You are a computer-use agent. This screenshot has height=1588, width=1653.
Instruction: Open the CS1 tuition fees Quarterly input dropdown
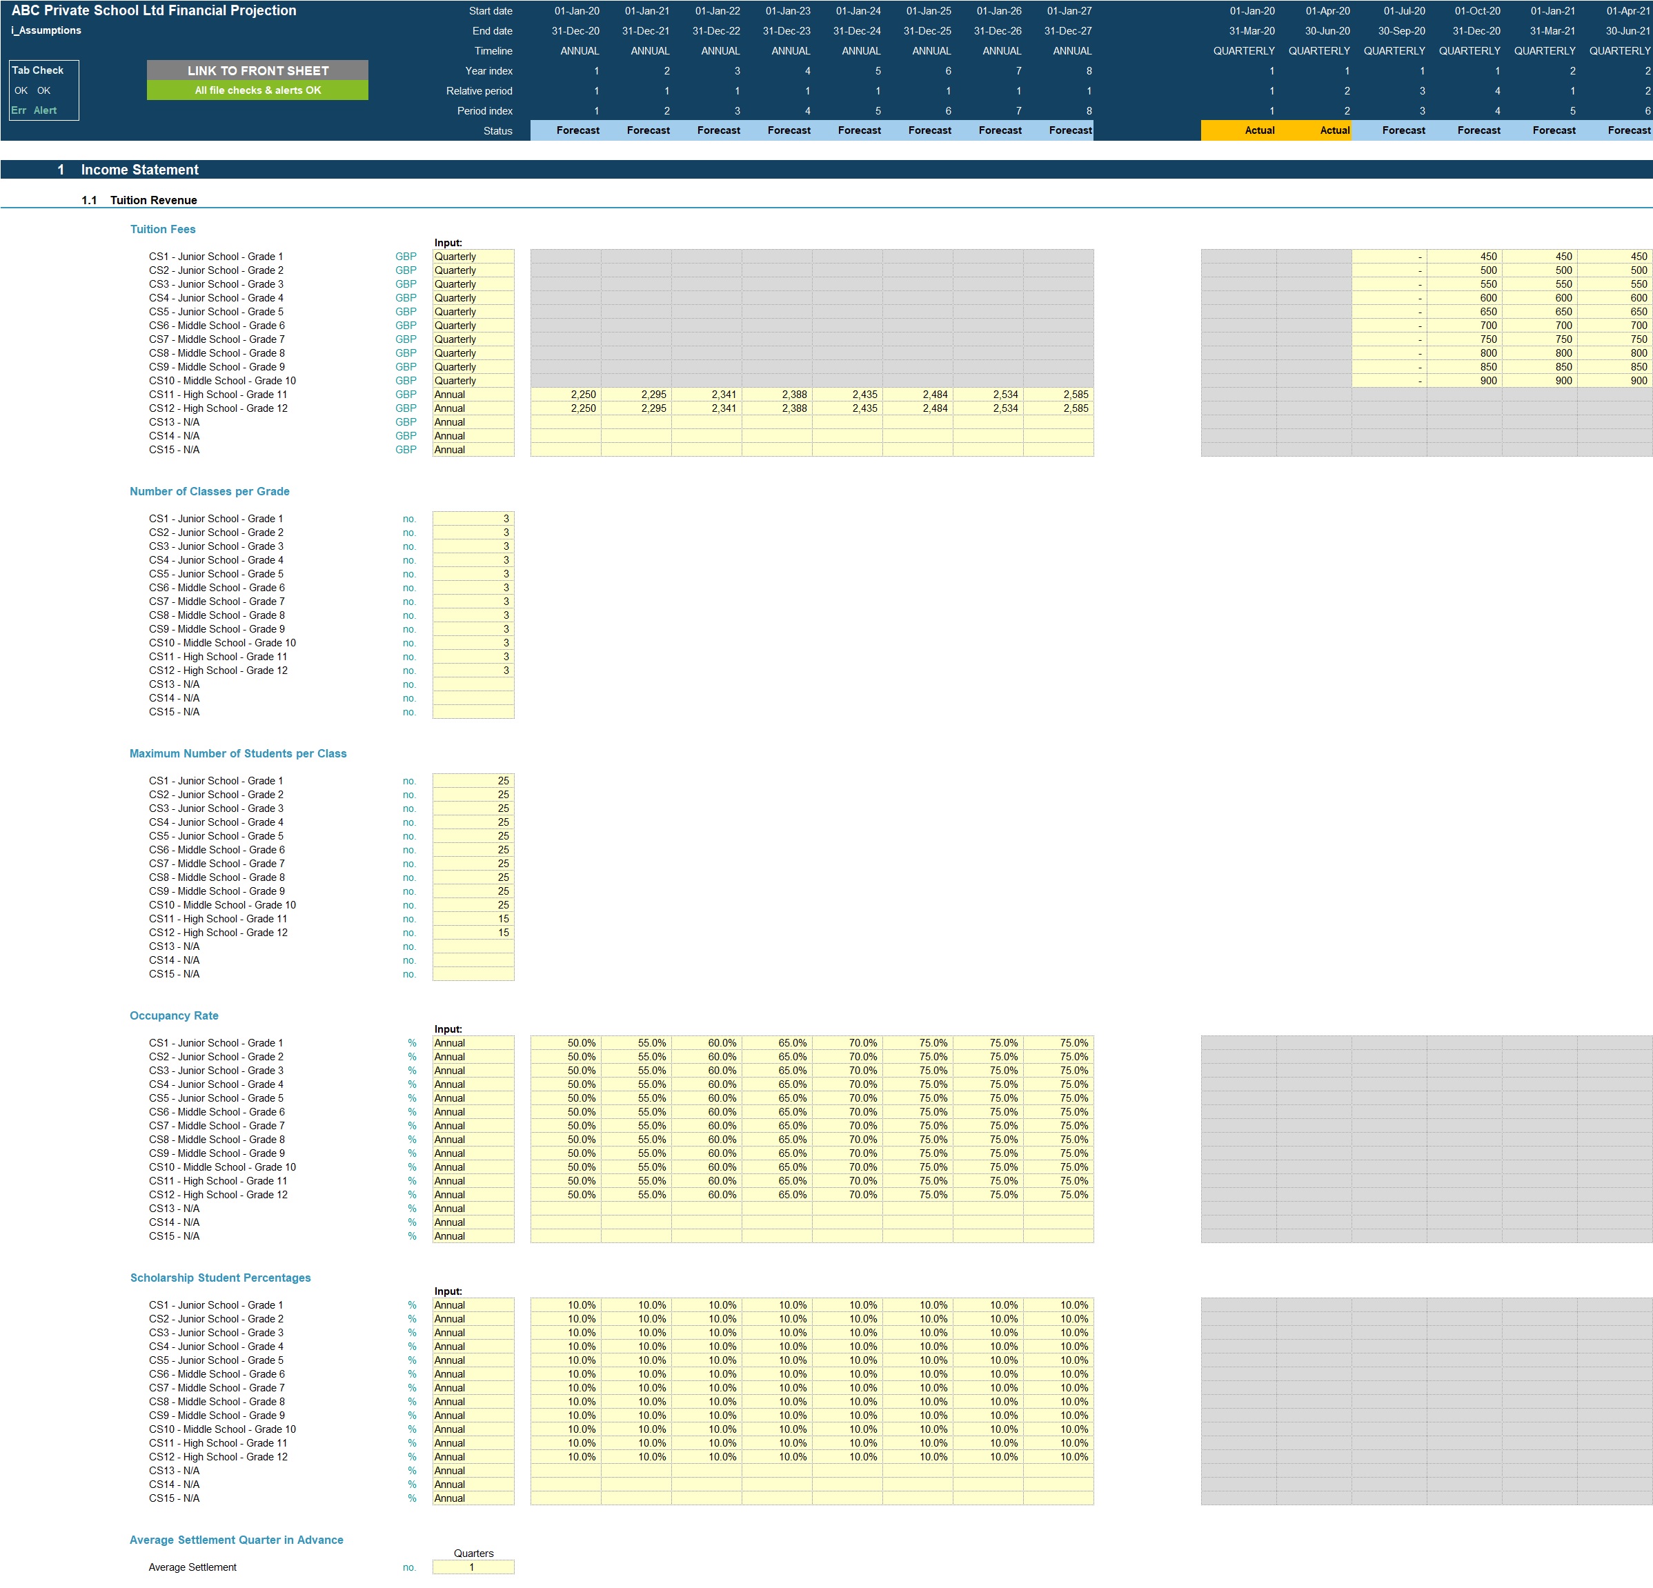[473, 257]
